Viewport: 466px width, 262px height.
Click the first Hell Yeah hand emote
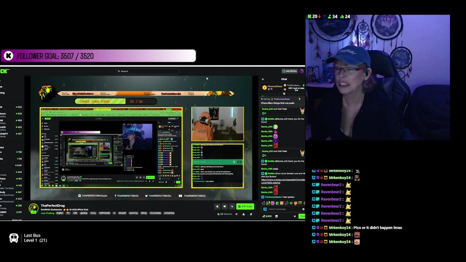pyautogui.click(x=302, y=111)
